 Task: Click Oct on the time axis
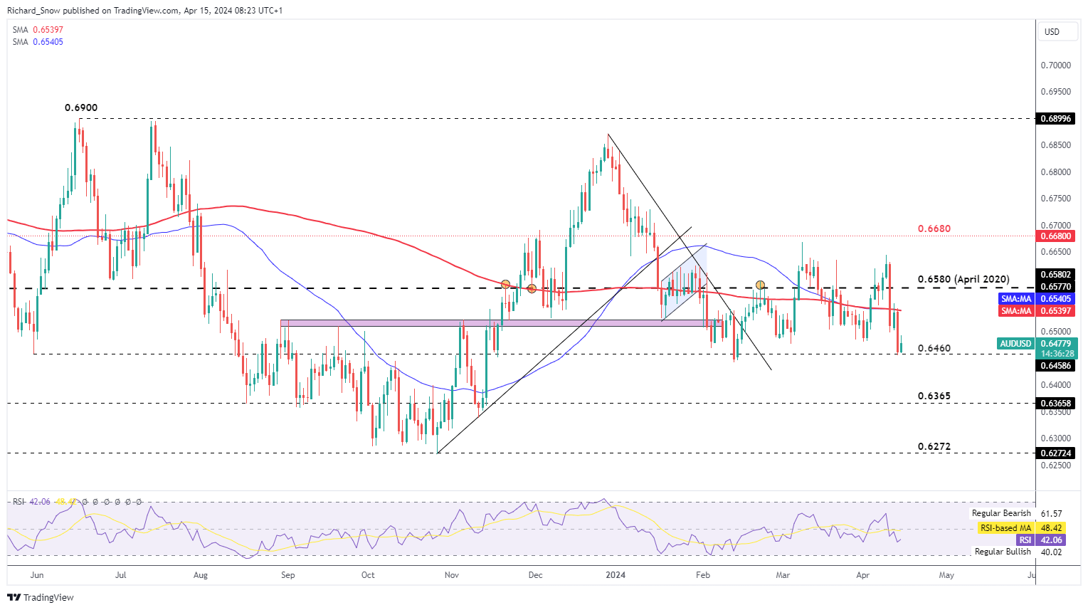[368, 574]
